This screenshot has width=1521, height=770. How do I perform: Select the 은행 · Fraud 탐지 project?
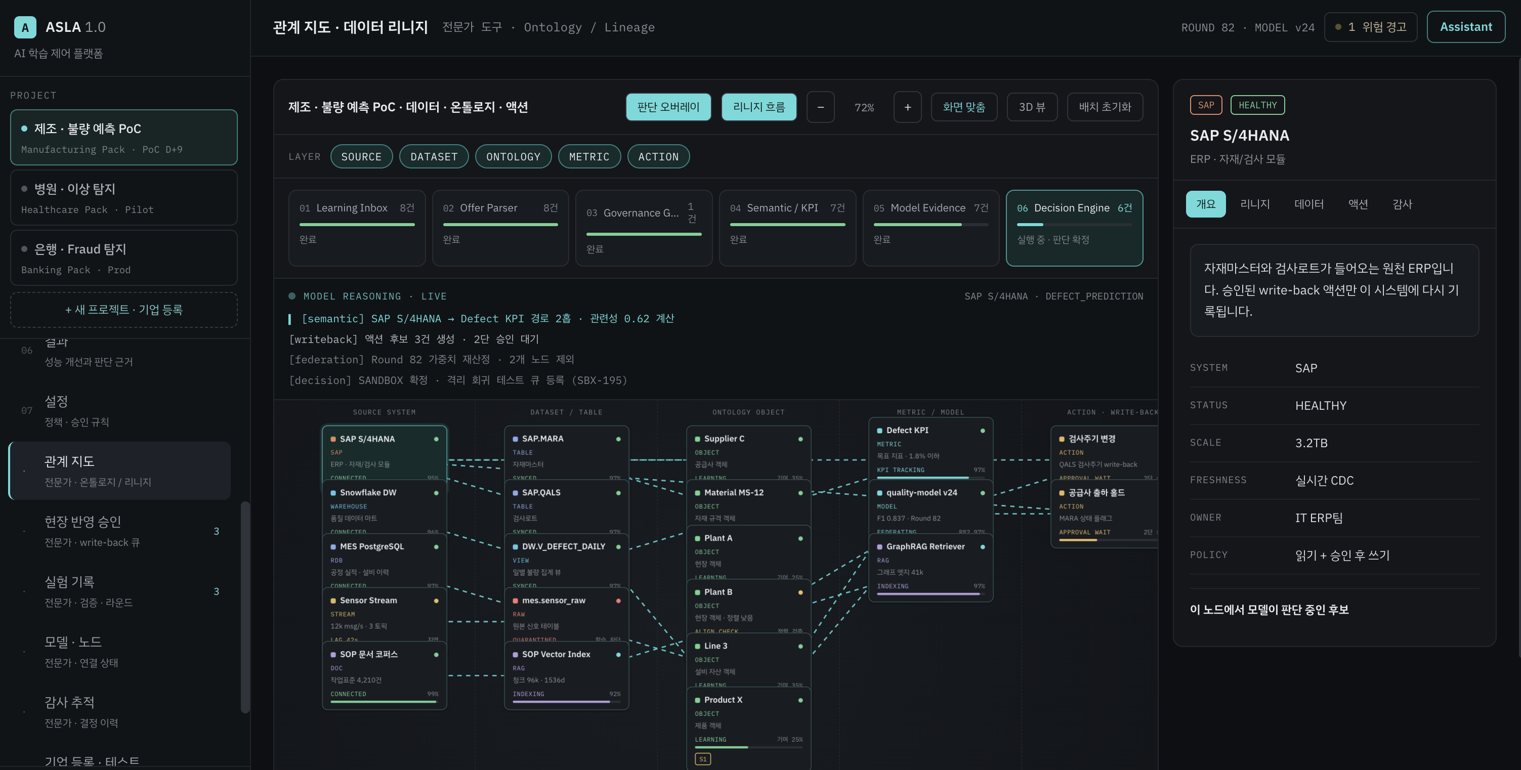[124, 258]
